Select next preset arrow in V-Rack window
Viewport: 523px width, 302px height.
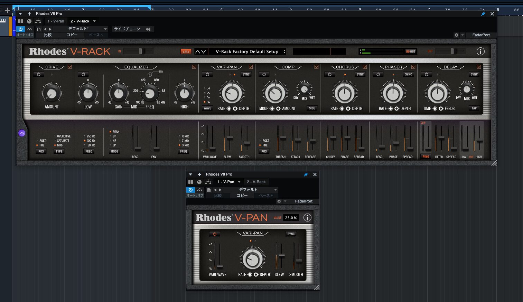click(50, 29)
